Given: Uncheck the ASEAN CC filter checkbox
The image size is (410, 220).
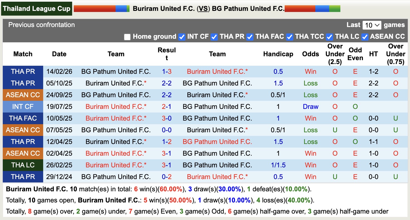Looking at the screenshot, I should (365, 37).
